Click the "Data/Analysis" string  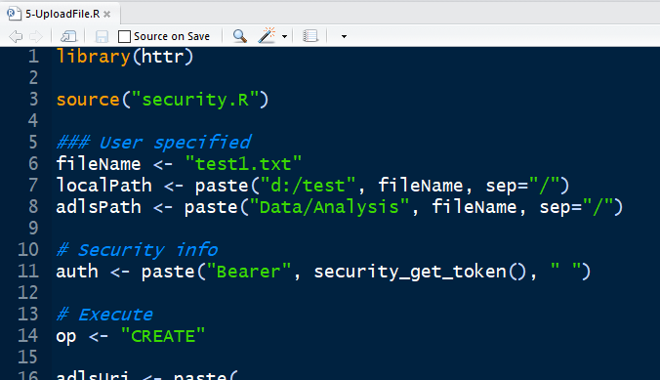(x=329, y=207)
